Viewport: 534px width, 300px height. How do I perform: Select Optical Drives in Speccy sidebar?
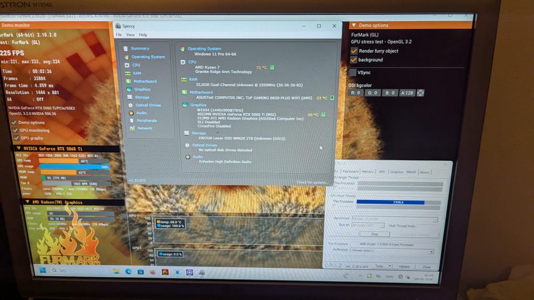148,105
